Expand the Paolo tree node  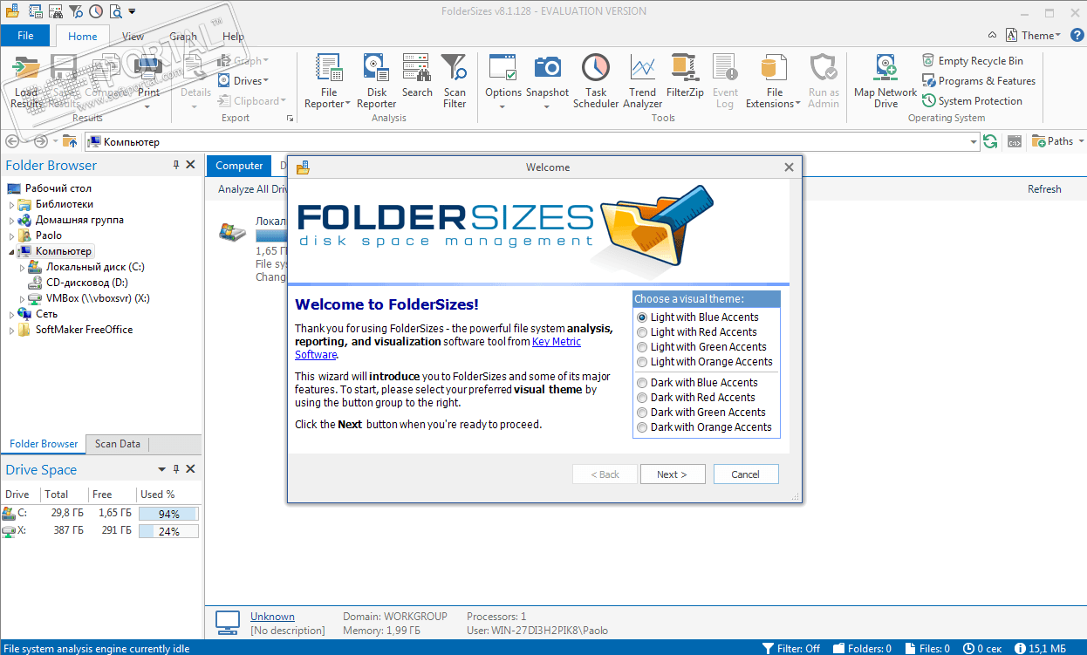coord(12,235)
